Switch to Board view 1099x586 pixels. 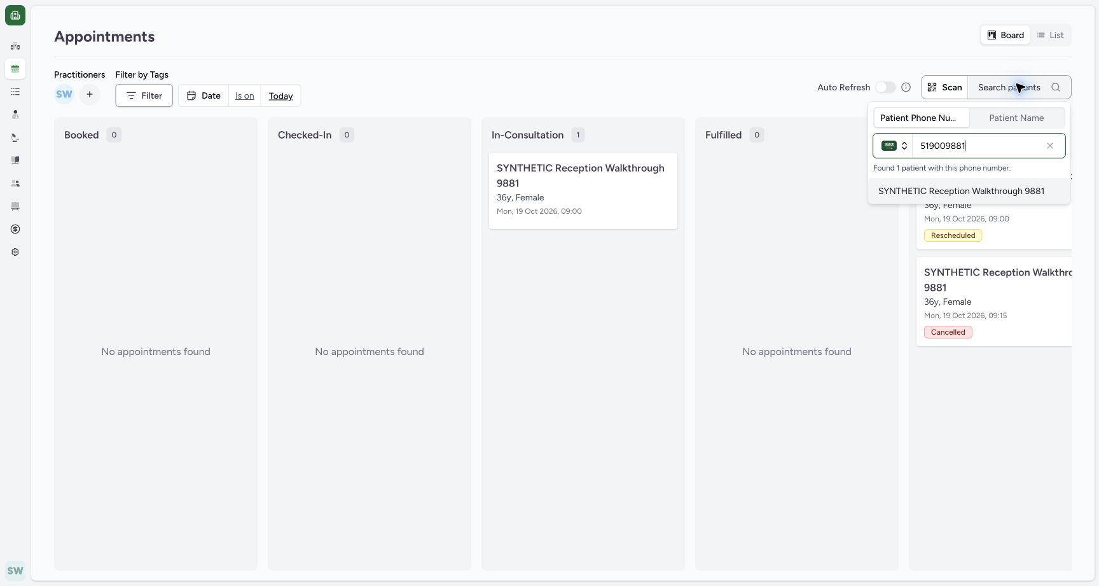click(x=1006, y=35)
